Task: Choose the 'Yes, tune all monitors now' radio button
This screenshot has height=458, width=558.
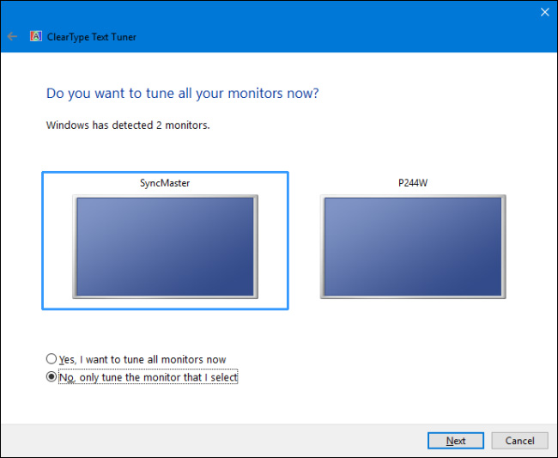Action: [51, 359]
